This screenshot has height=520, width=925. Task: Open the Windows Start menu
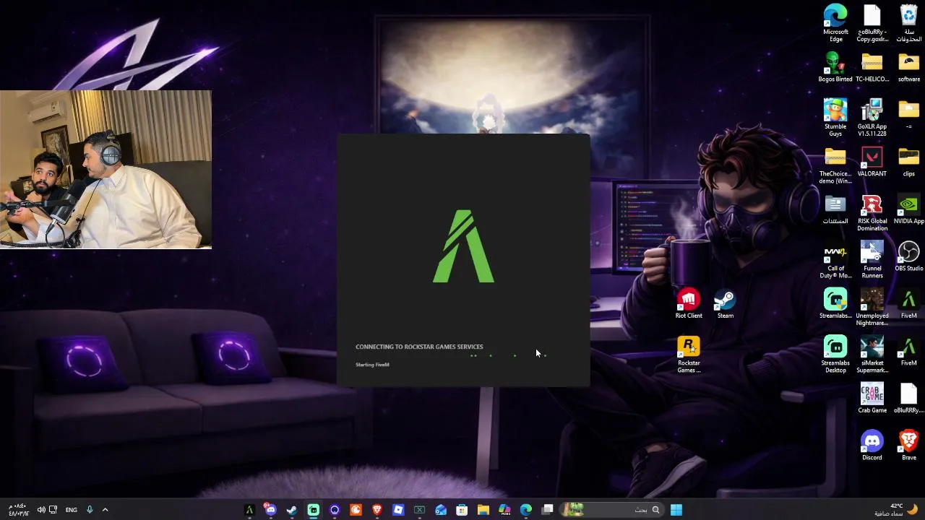pyautogui.click(x=676, y=510)
